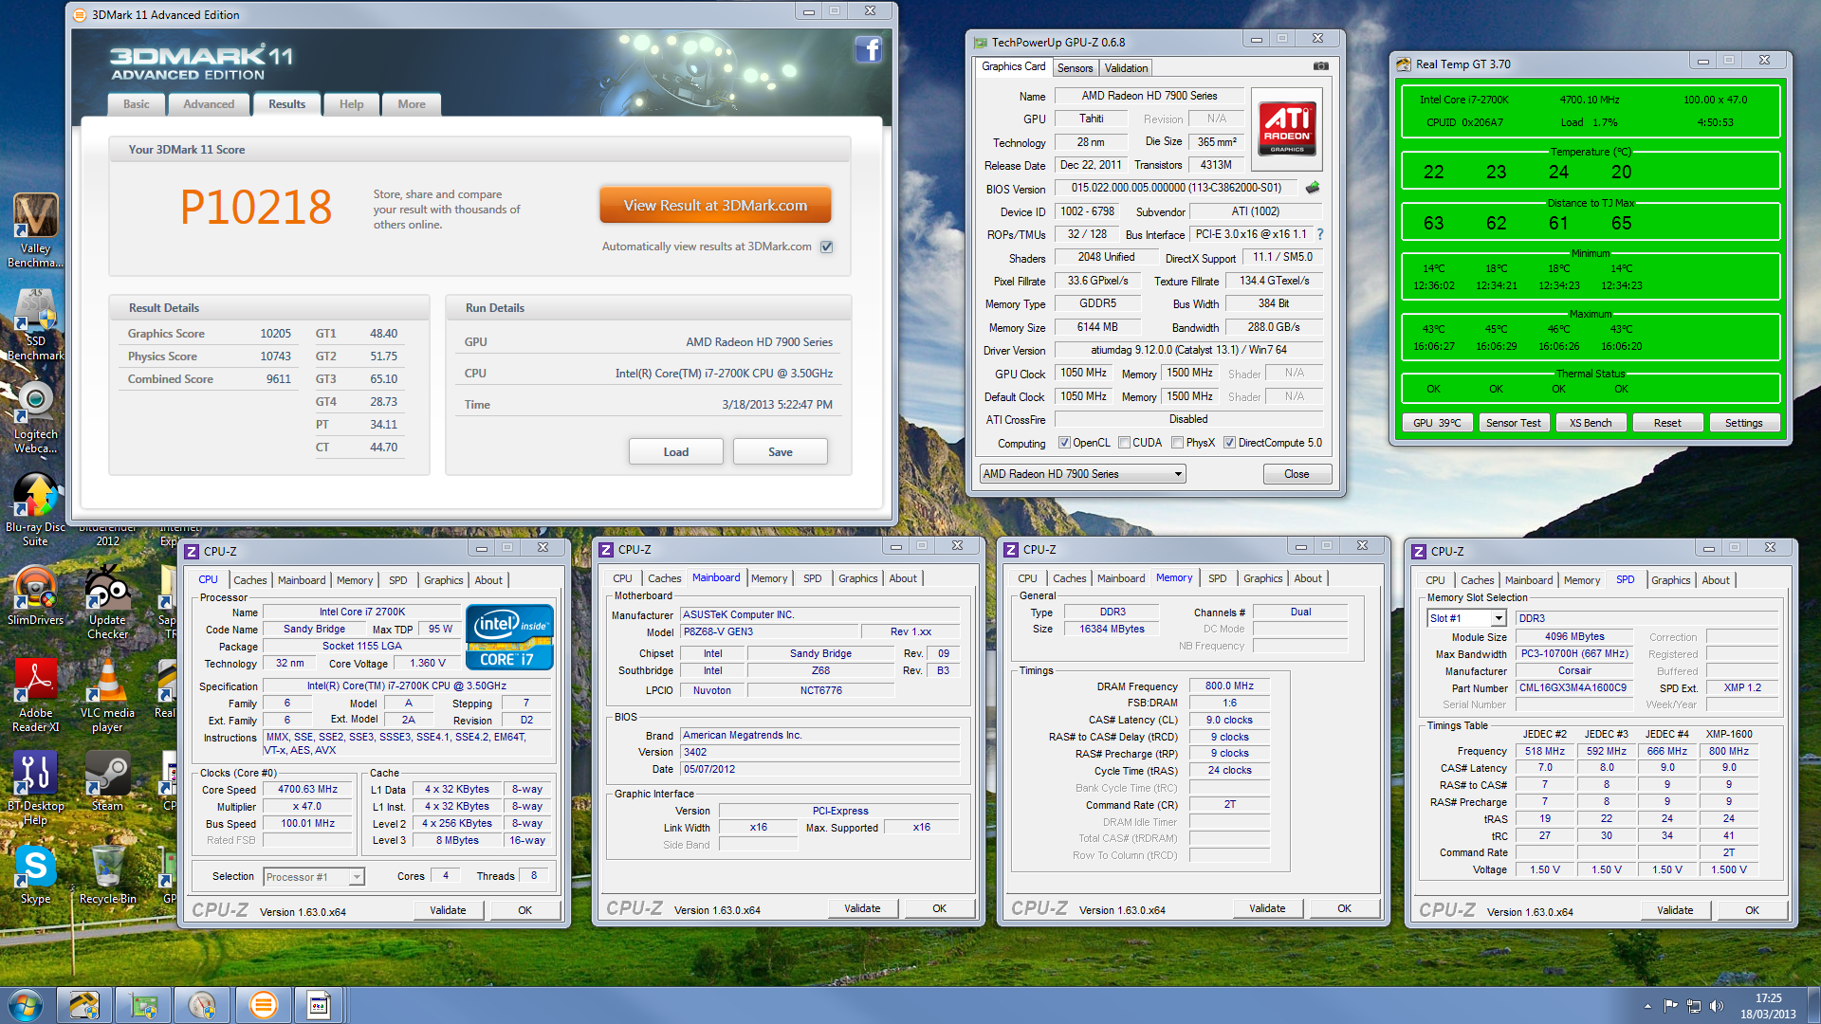Open the More tab in 3DMark 11
This screenshot has width=1821, height=1024.
[x=412, y=104]
